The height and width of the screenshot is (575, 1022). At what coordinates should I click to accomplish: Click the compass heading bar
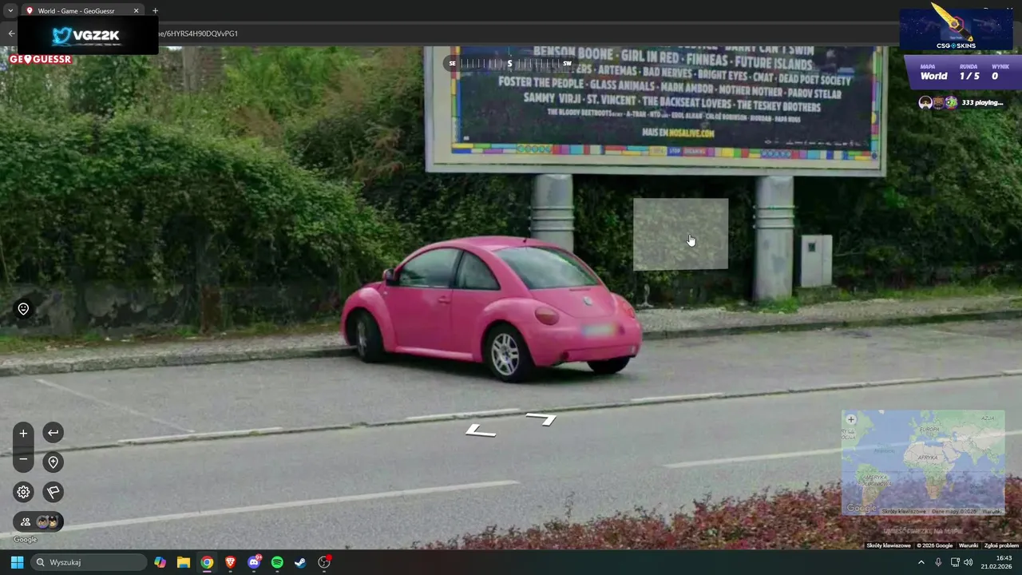(x=509, y=63)
